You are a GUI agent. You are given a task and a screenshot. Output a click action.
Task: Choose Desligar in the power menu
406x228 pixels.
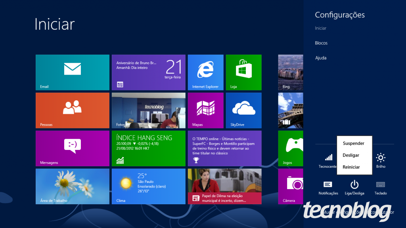coord(351,155)
